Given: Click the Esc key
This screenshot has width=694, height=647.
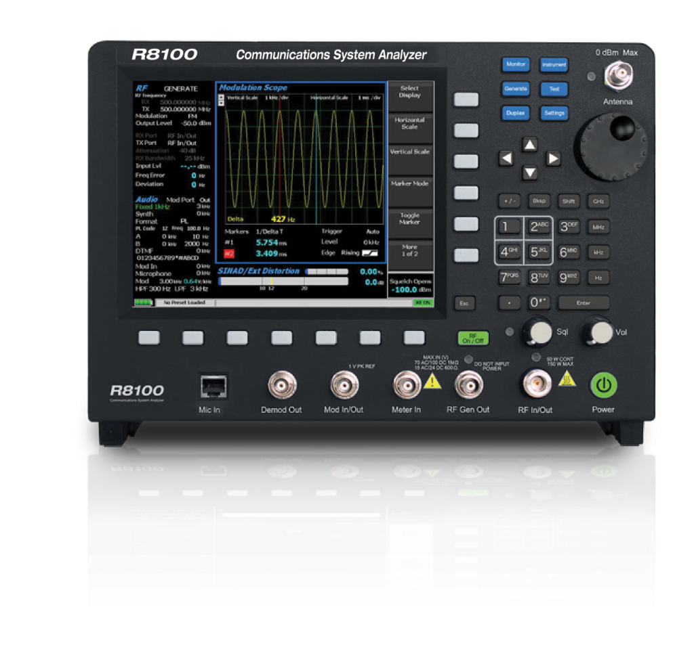Looking at the screenshot, I should (464, 303).
